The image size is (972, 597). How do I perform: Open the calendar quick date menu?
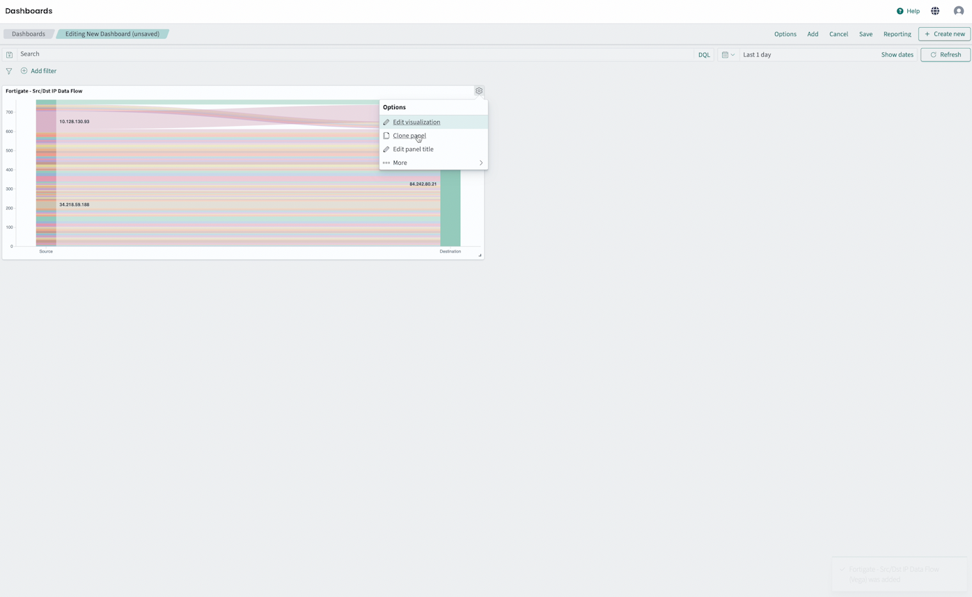728,54
